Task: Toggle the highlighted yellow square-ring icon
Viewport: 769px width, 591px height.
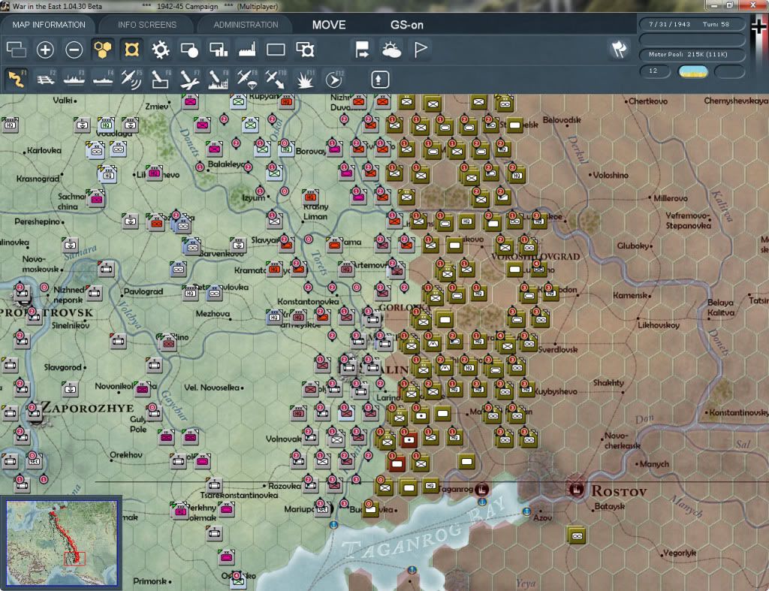Action: coord(131,50)
